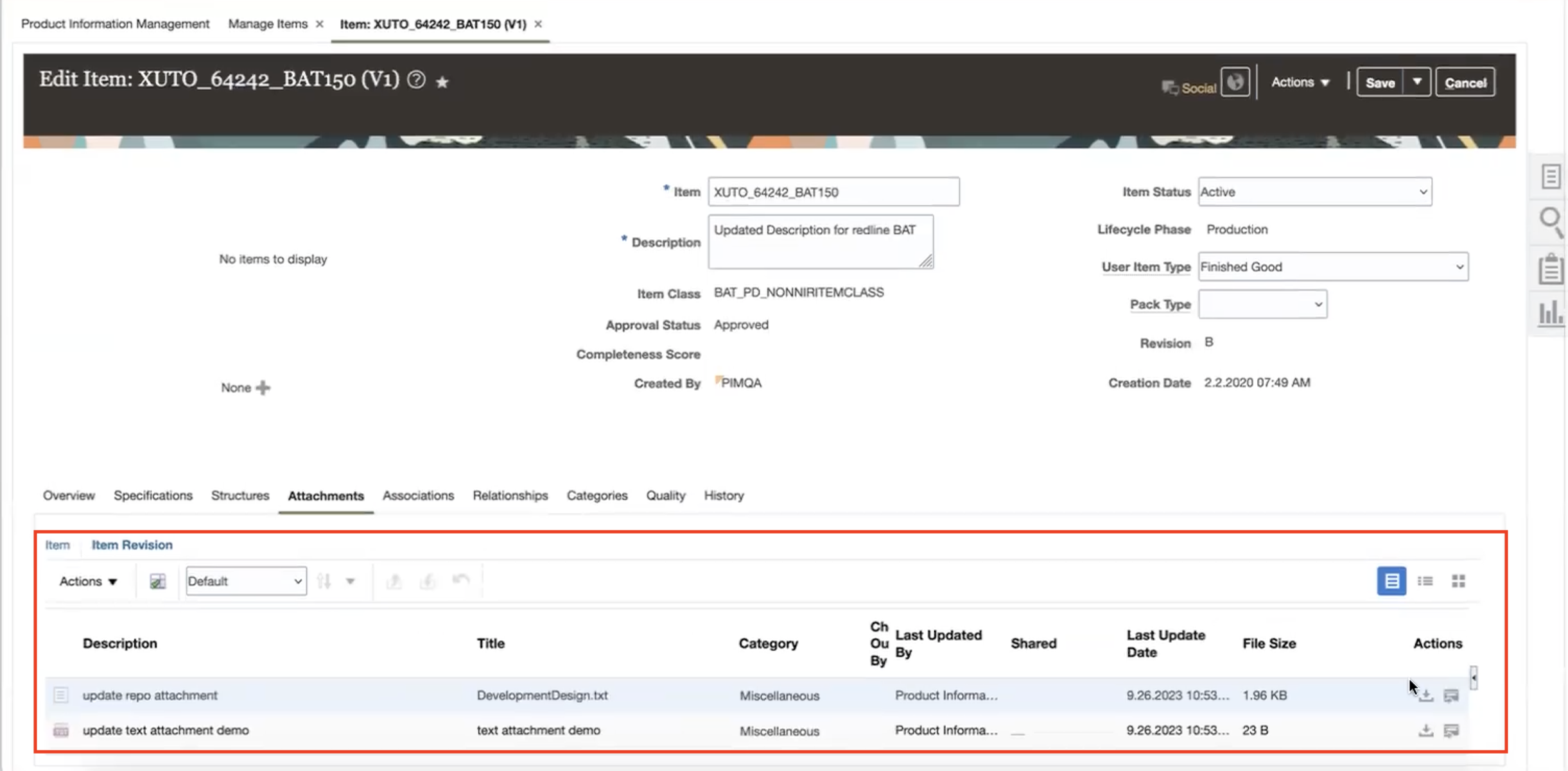Open the Associations tab
This screenshot has width=1568, height=771.
(418, 496)
